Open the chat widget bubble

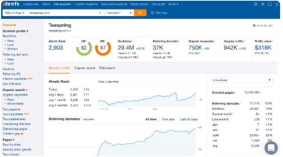pyautogui.click(x=271, y=148)
